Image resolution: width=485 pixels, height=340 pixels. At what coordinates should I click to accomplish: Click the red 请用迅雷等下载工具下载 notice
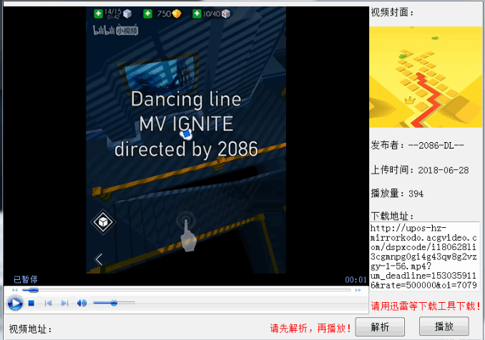coord(426,306)
